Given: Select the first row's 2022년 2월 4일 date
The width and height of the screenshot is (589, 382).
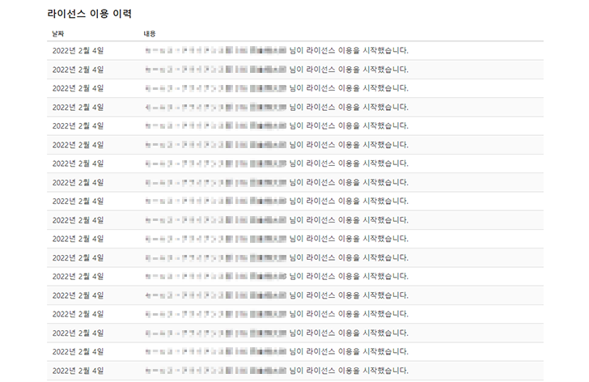Looking at the screenshot, I should click(78, 50).
